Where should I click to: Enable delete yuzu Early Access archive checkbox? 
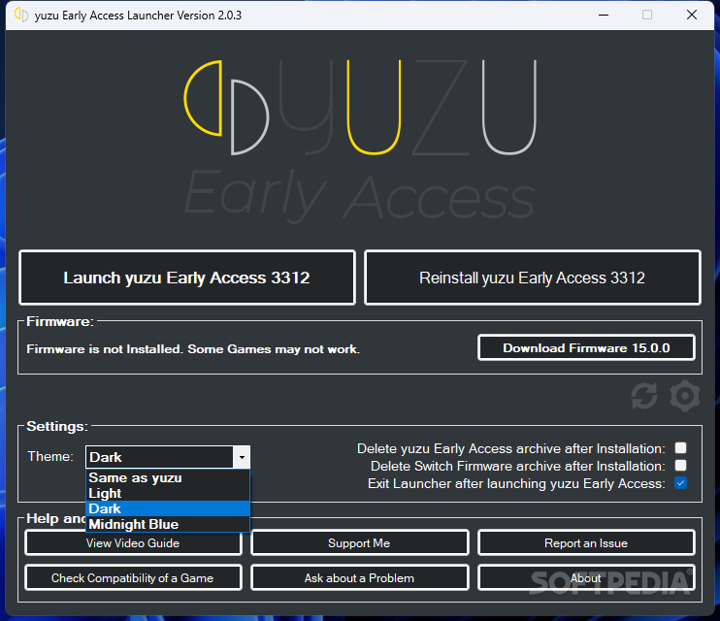click(x=680, y=448)
